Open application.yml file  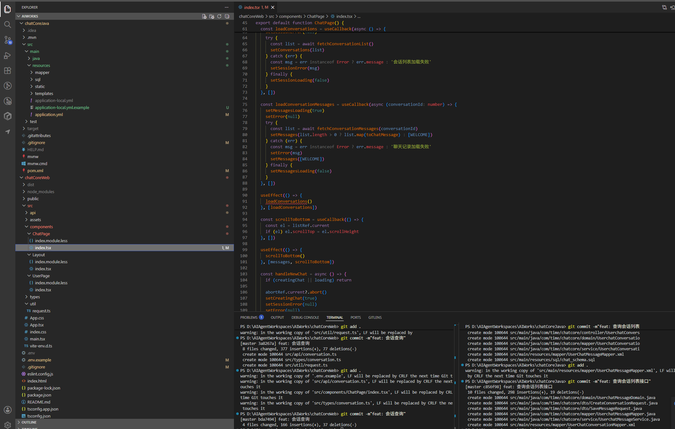49,114
